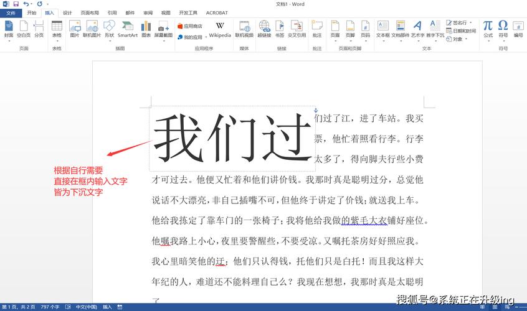
Task: Open the 封面 (Cover Page) gallery
Action: point(9,30)
